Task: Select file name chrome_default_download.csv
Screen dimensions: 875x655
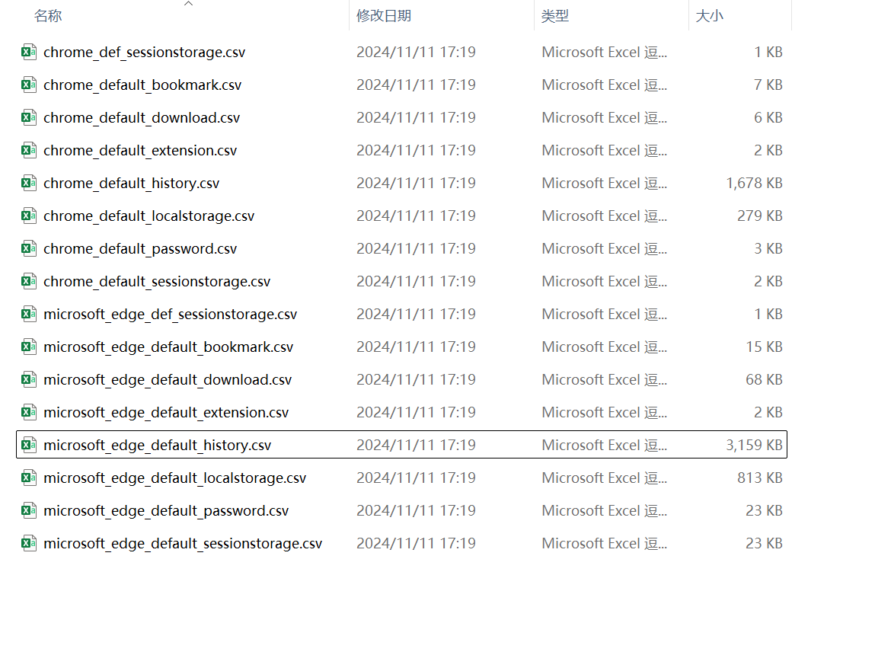Action: click(142, 118)
